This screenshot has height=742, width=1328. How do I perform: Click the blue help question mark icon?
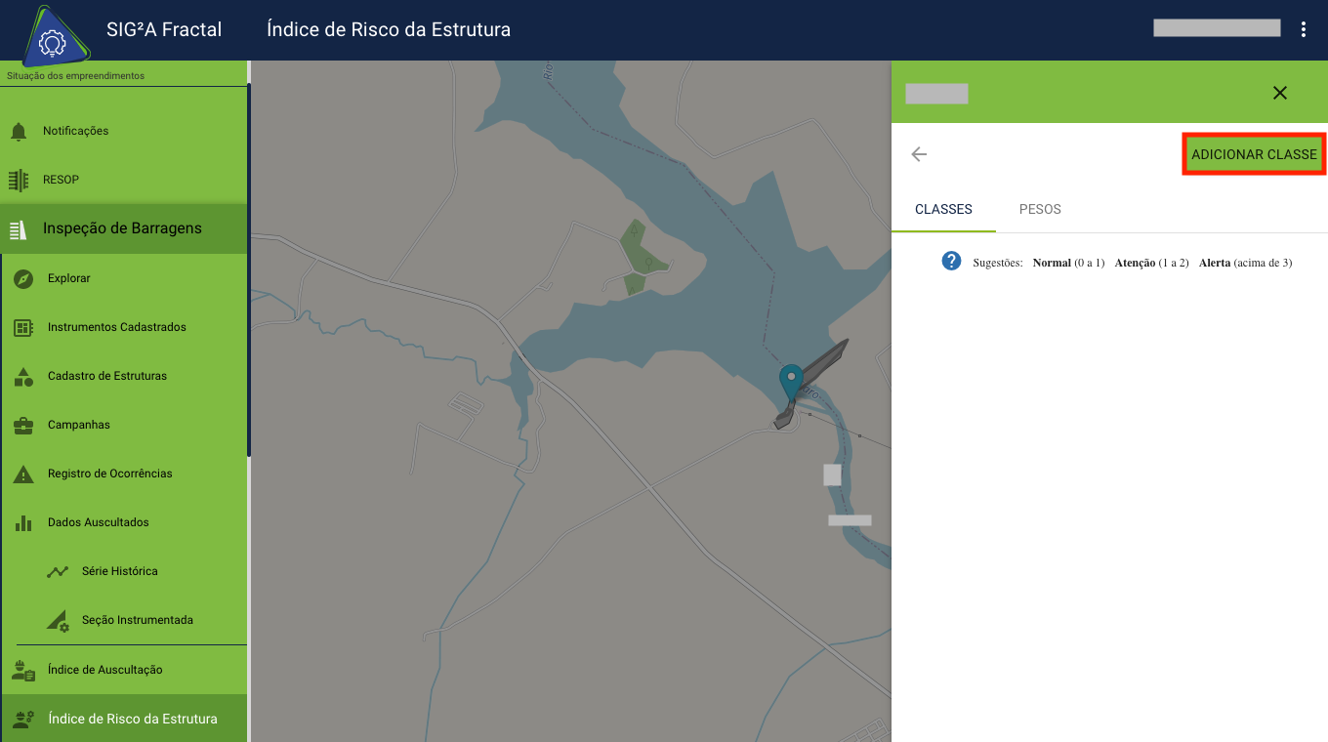(951, 262)
